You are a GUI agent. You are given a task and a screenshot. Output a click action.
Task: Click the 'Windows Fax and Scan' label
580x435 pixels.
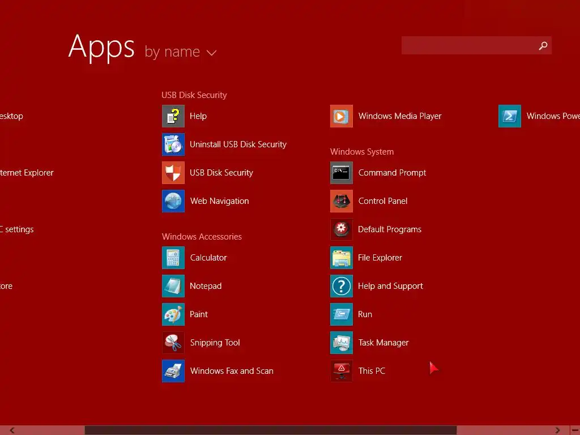232,371
